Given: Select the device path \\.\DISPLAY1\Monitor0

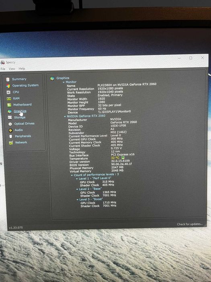Looking at the screenshot, I should [x=115, y=112].
